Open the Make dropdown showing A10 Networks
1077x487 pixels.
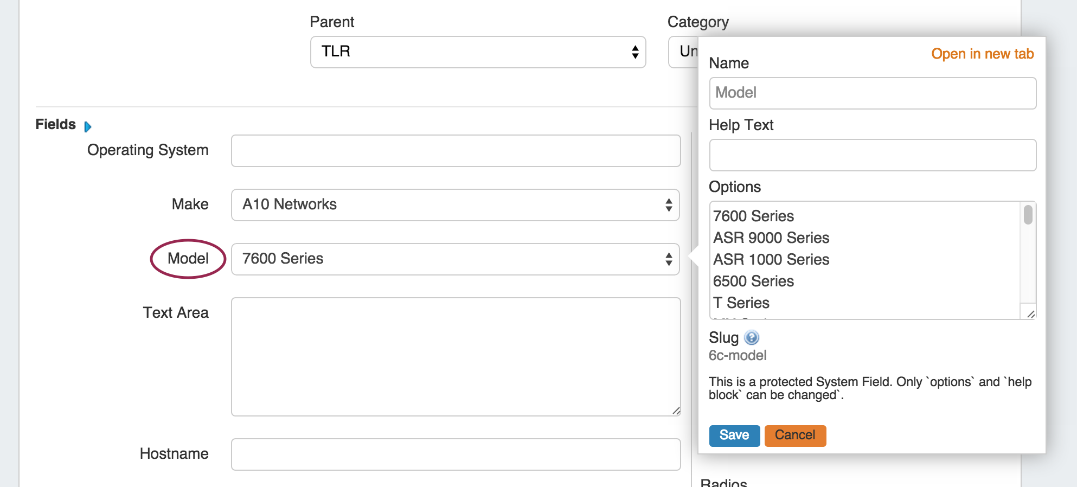pos(455,205)
